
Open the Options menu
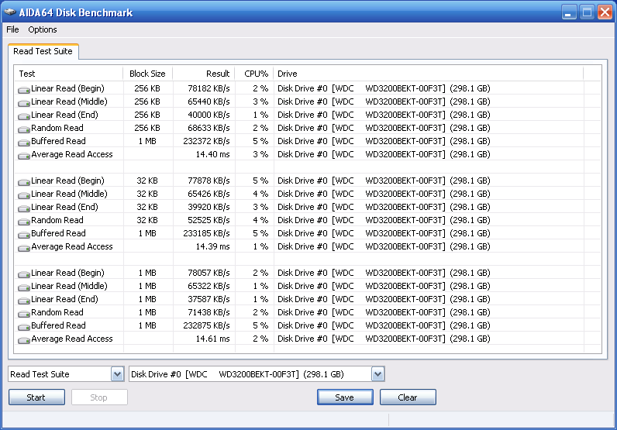coord(43,29)
